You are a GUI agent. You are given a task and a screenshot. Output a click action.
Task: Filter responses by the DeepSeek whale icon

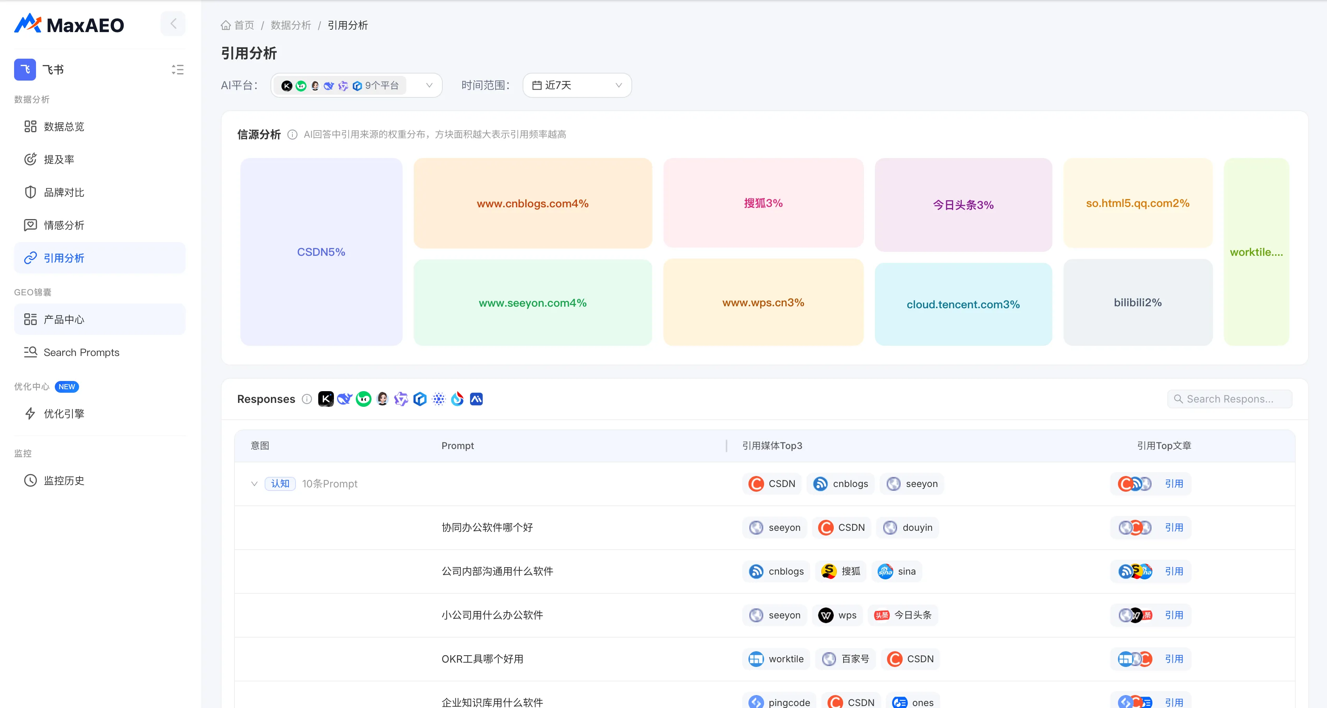pos(344,399)
